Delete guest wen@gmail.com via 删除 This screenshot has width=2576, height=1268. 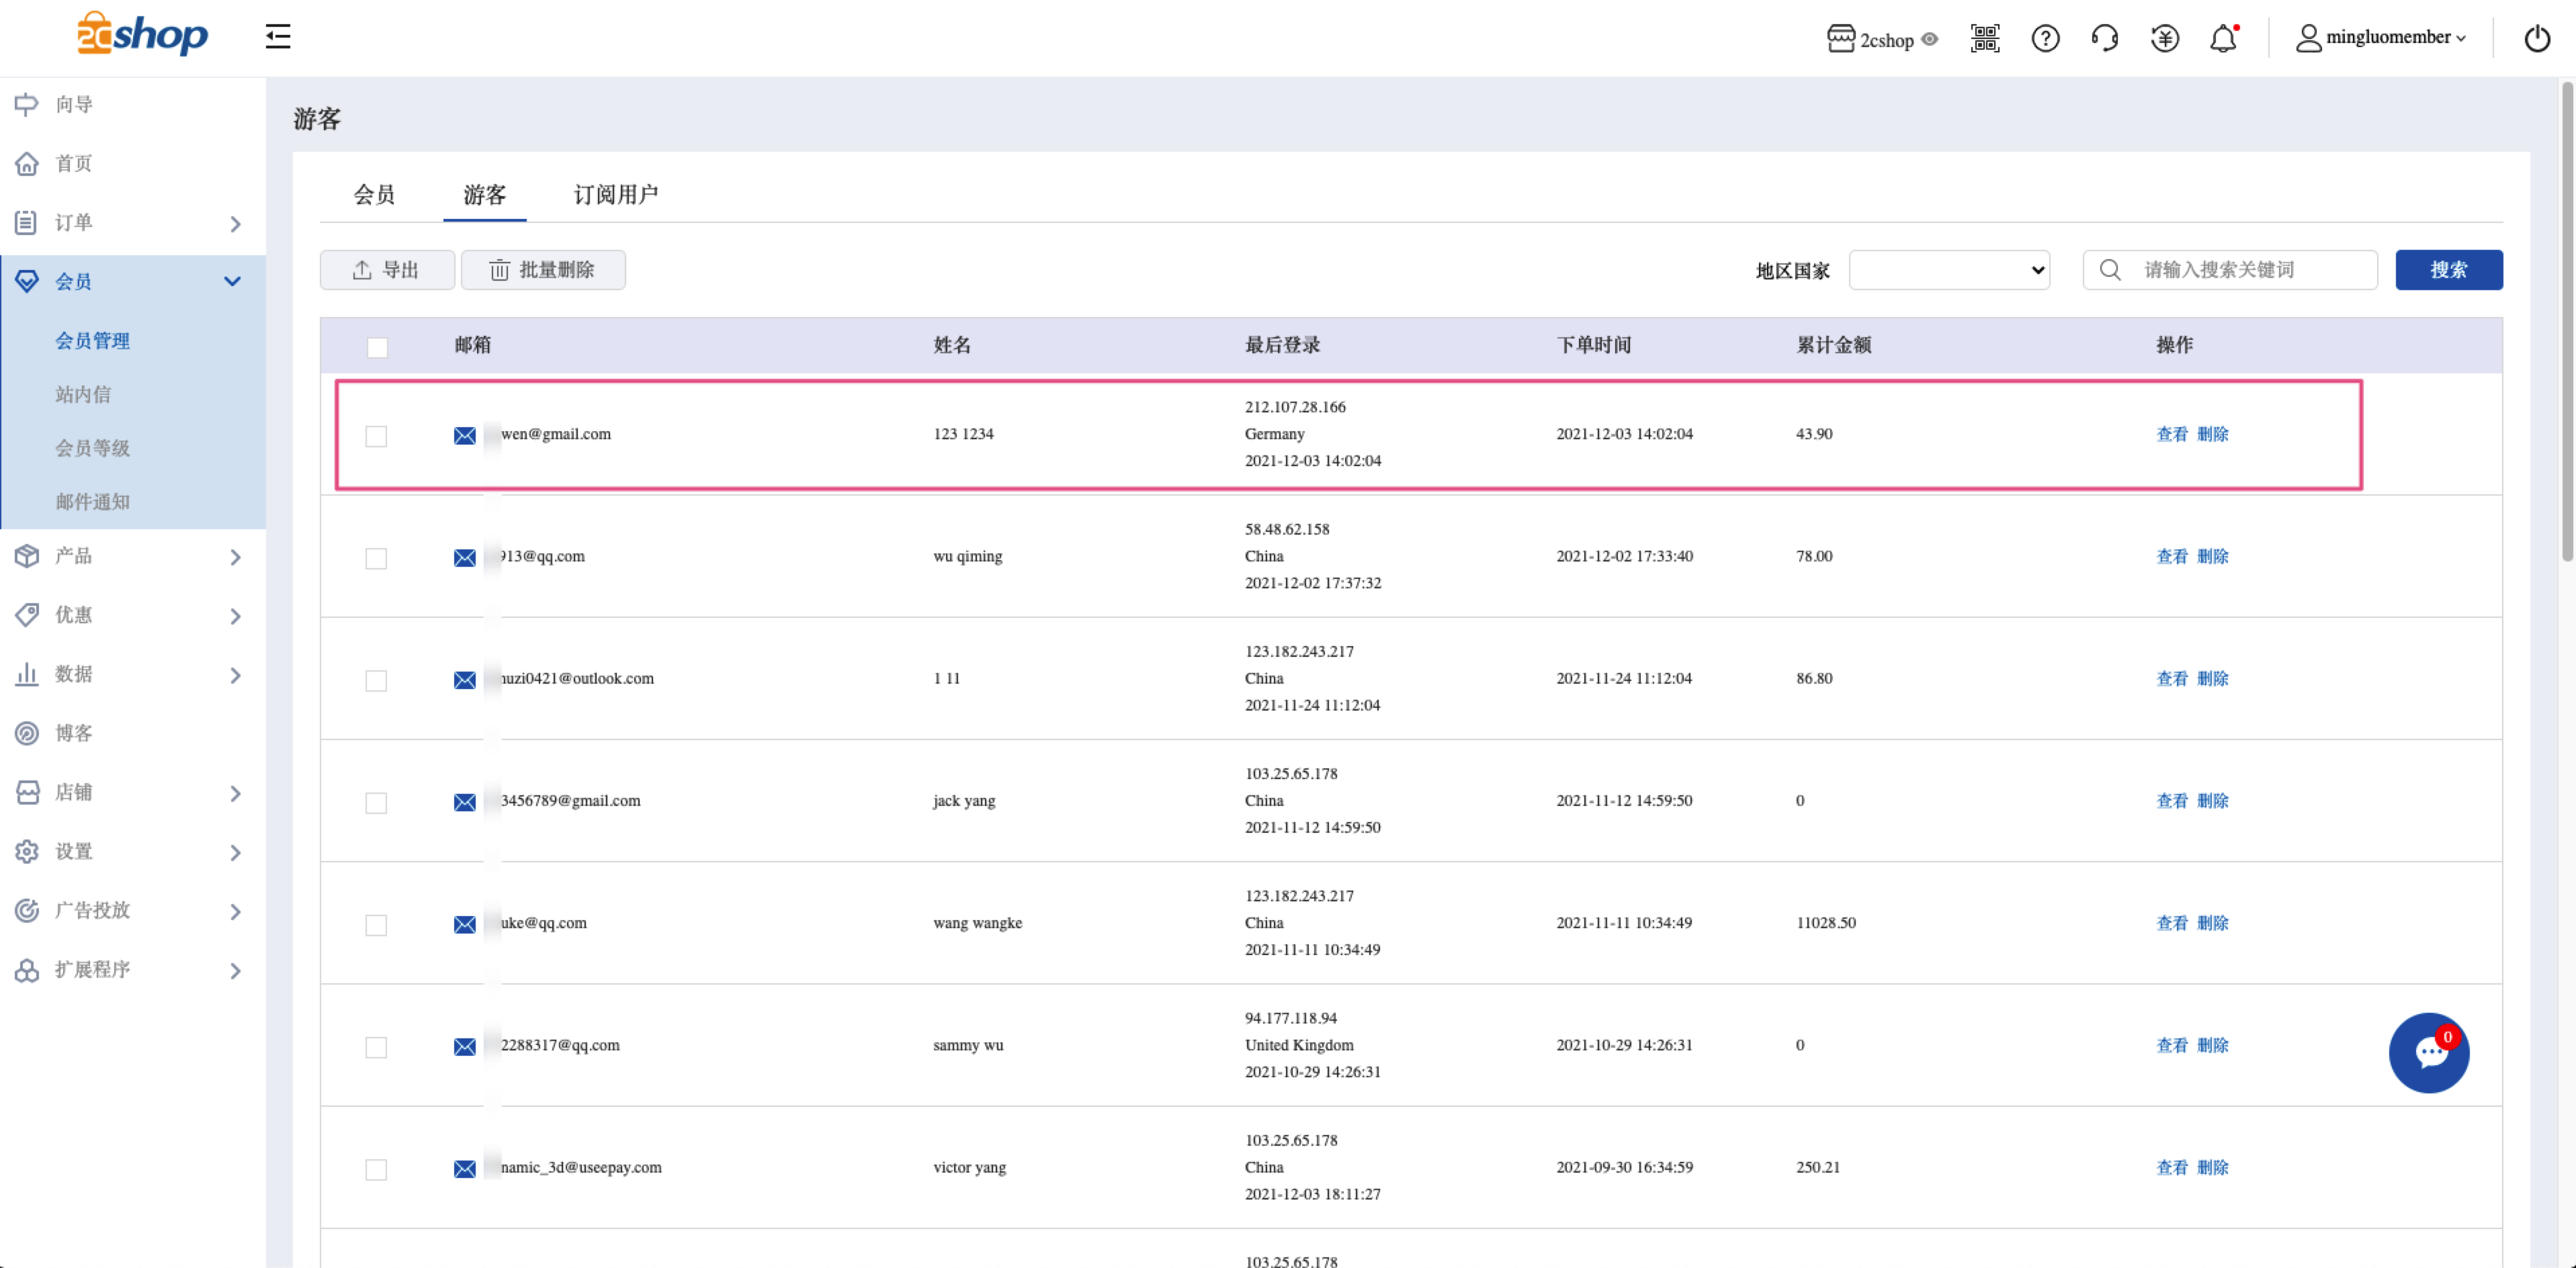click(2213, 435)
